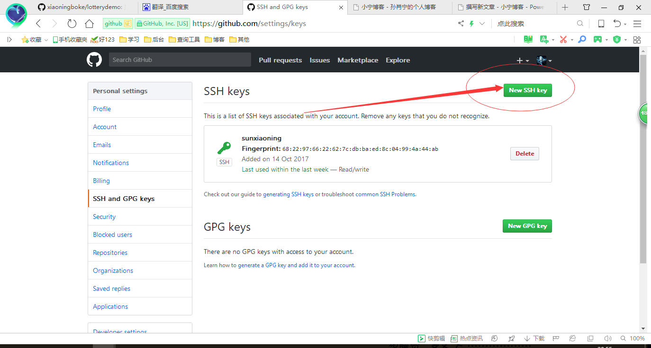Expand the GitHub plus create-new dropdown
This screenshot has width=651, height=348.
523,61
